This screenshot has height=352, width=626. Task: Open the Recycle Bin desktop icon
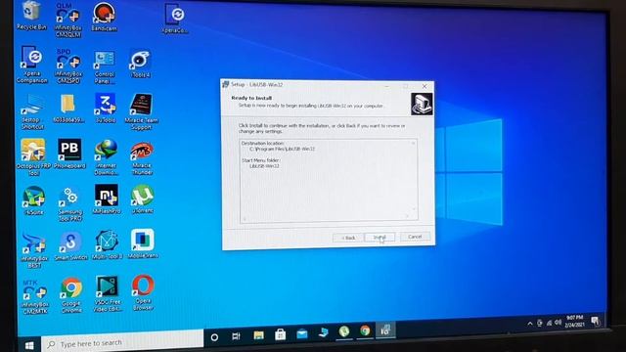click(x=31, y=16)
